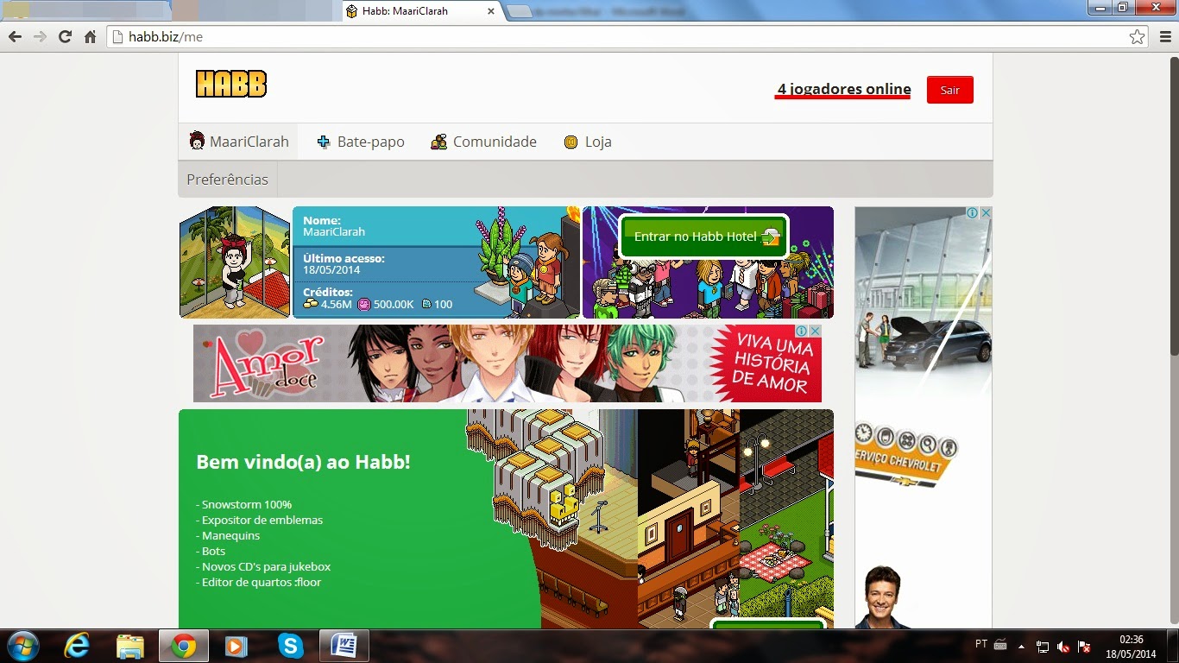
Task: Open Comunidade via the buddies icon
Action: coord(438,141)
